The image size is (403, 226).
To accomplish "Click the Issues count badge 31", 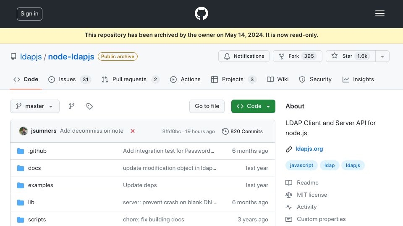I will (x=86, y=80).
